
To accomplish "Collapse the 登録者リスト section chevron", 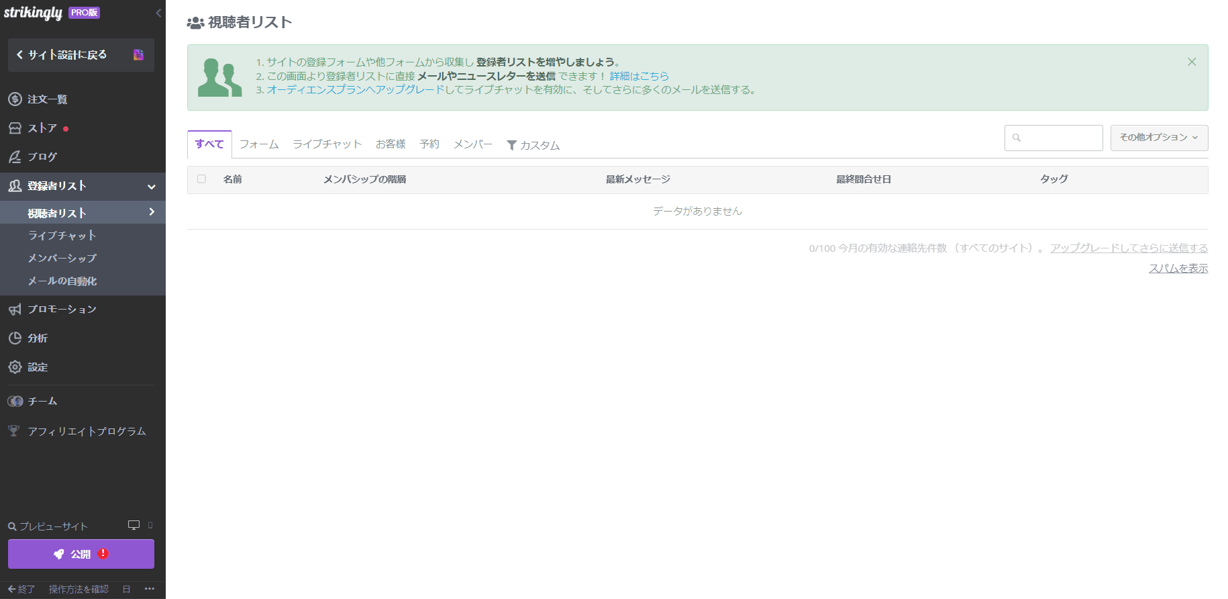I will (152, 187).
